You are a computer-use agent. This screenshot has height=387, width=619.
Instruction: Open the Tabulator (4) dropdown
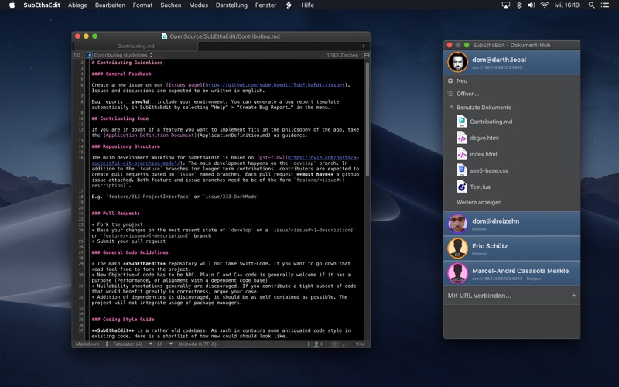[132, 344]
